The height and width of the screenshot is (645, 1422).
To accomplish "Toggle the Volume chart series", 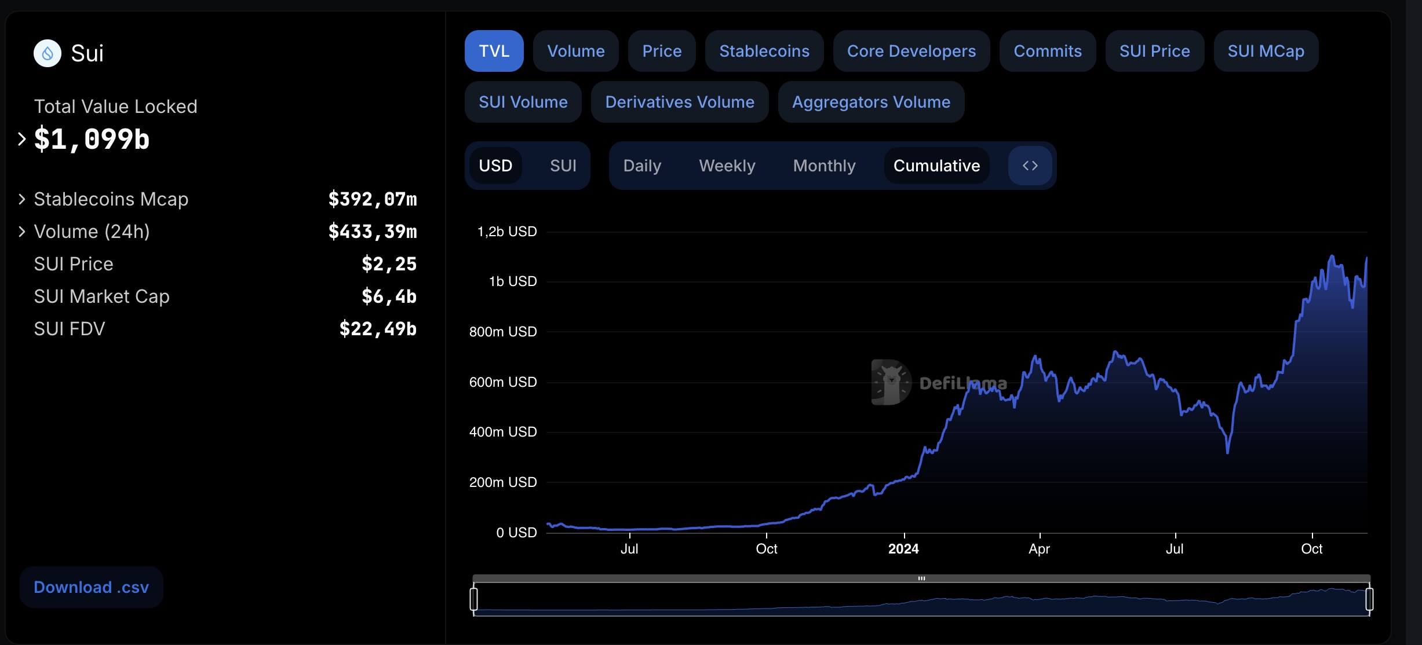I will coord(576,51).
